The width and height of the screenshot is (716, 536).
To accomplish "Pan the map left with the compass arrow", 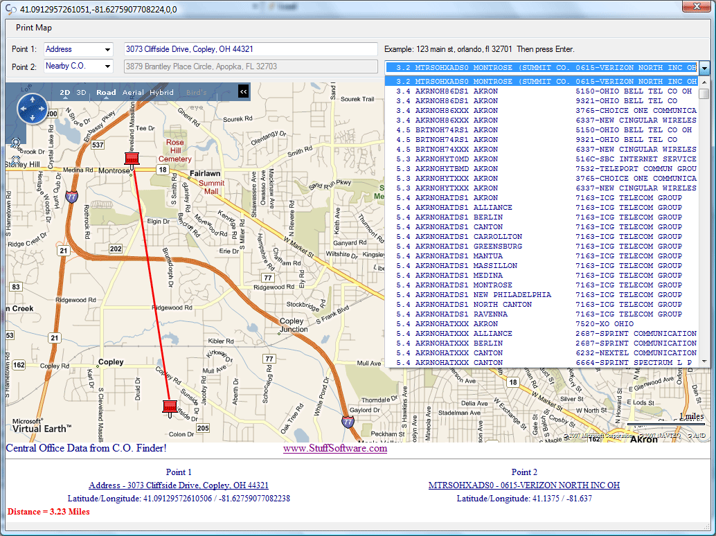I will (x=23, y=109).
